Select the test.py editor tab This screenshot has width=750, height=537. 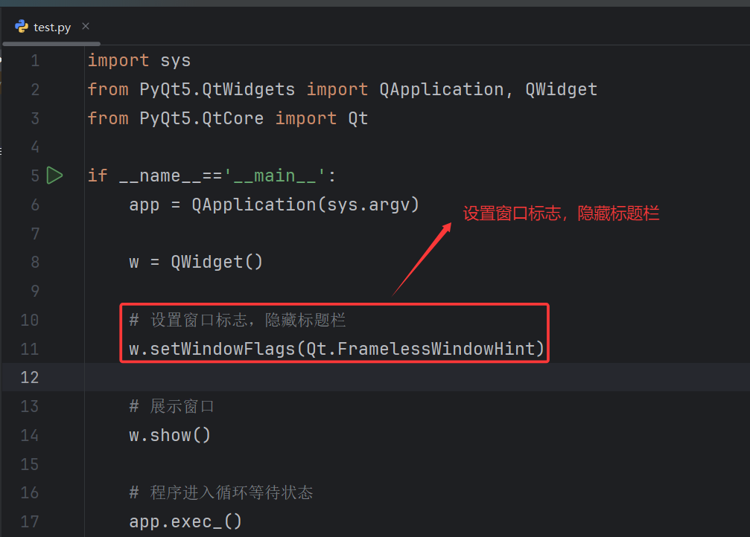point(51,28)
